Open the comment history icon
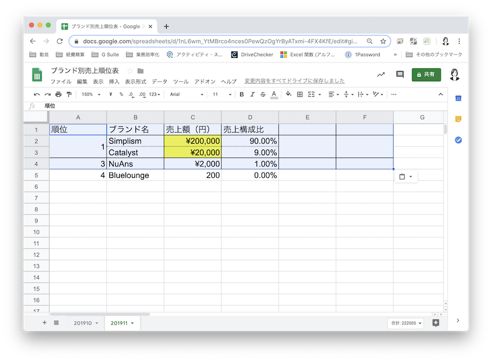492x362 pixels. coord(399,74)
